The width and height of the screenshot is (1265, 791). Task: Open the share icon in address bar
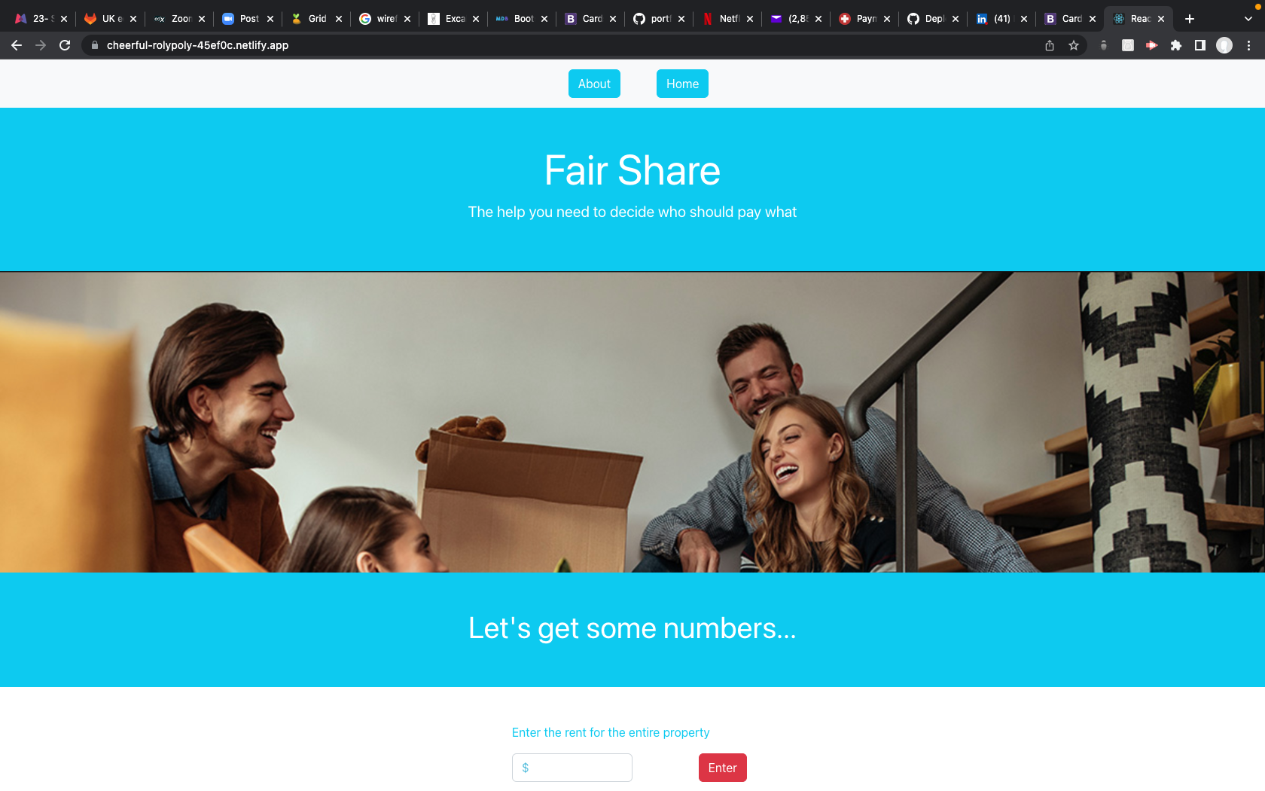point(1050,45)
